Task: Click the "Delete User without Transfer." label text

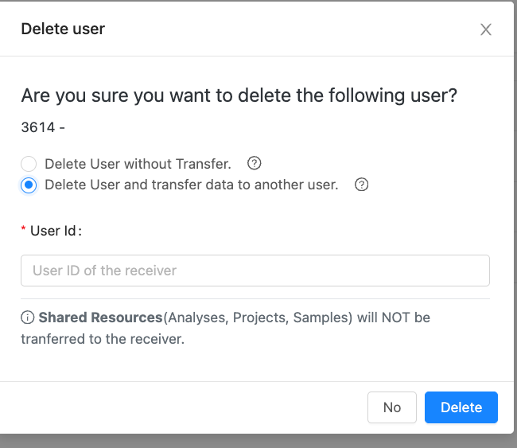Action: pyautogui.click(x=138, y=165)
